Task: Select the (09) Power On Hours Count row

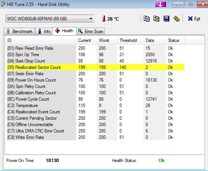Action: click(96, 80)
